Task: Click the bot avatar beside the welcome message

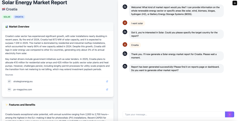Action: (125, 7)
